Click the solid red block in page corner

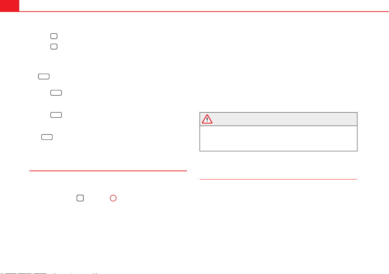9,6
